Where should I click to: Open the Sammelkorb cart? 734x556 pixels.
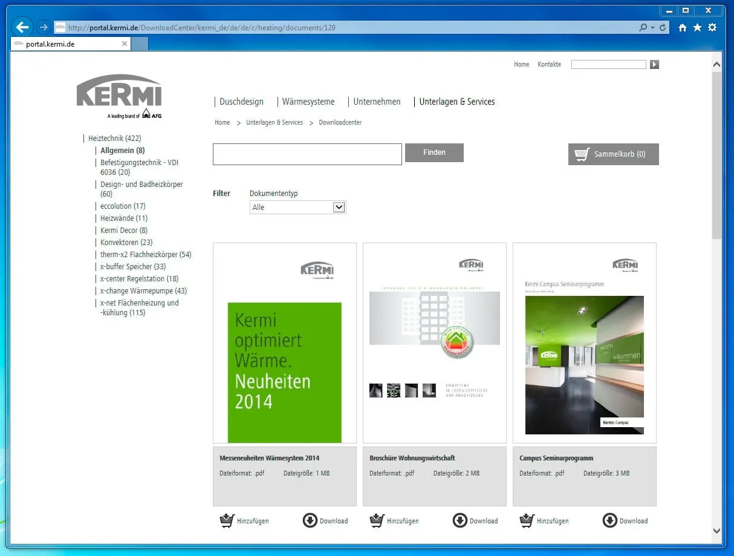613,154
